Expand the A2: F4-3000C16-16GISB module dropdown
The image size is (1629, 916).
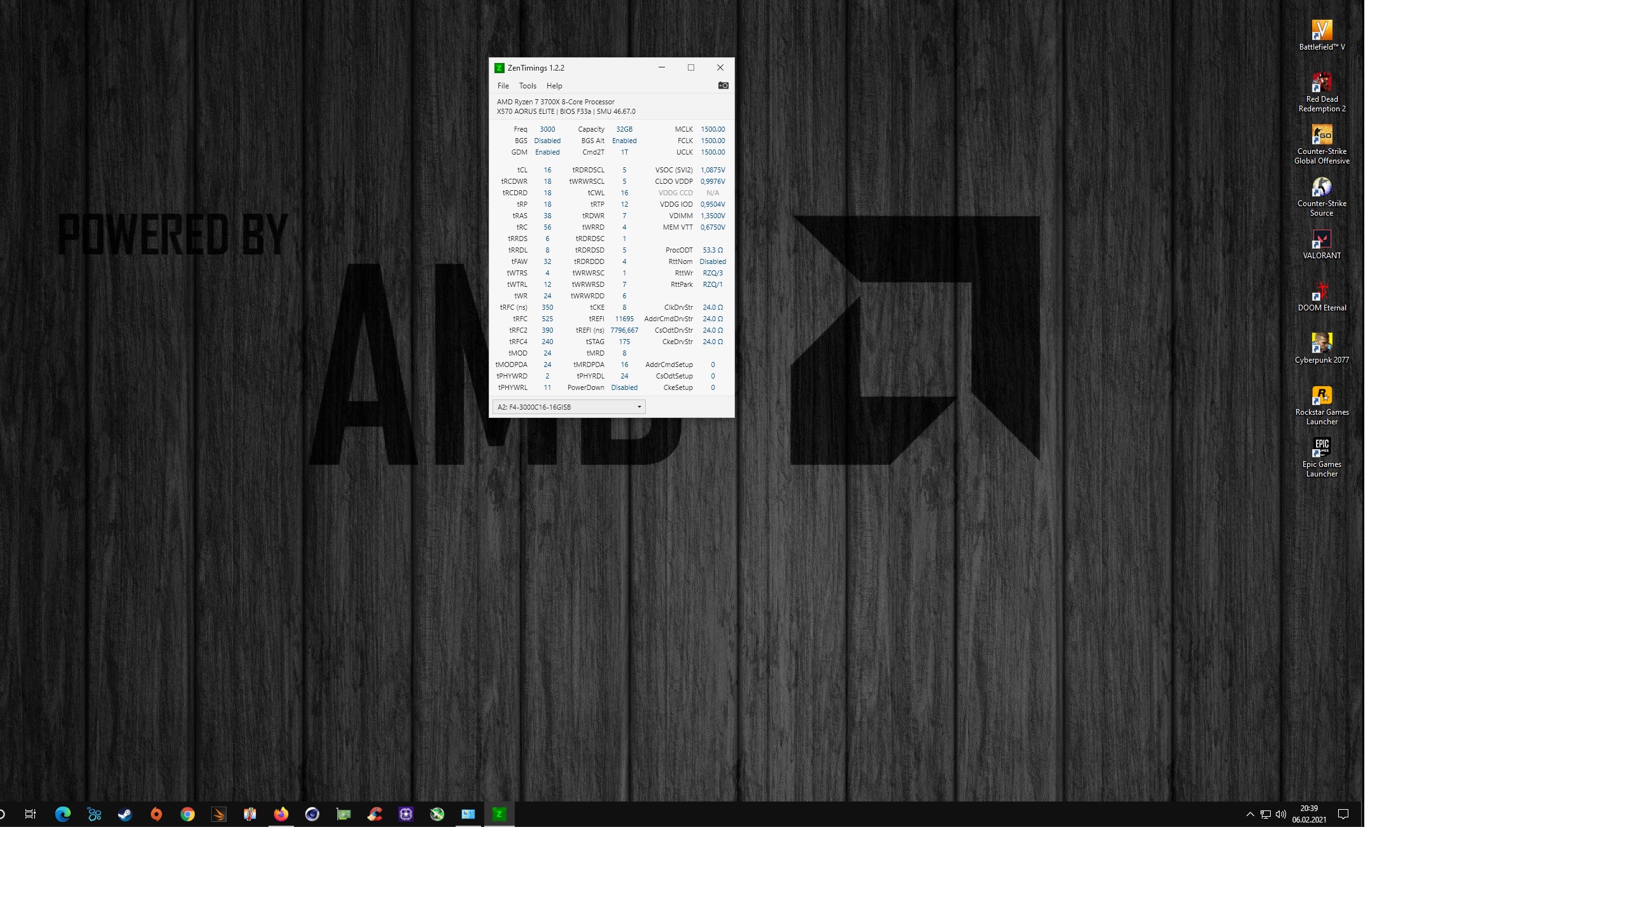[568, 407]
